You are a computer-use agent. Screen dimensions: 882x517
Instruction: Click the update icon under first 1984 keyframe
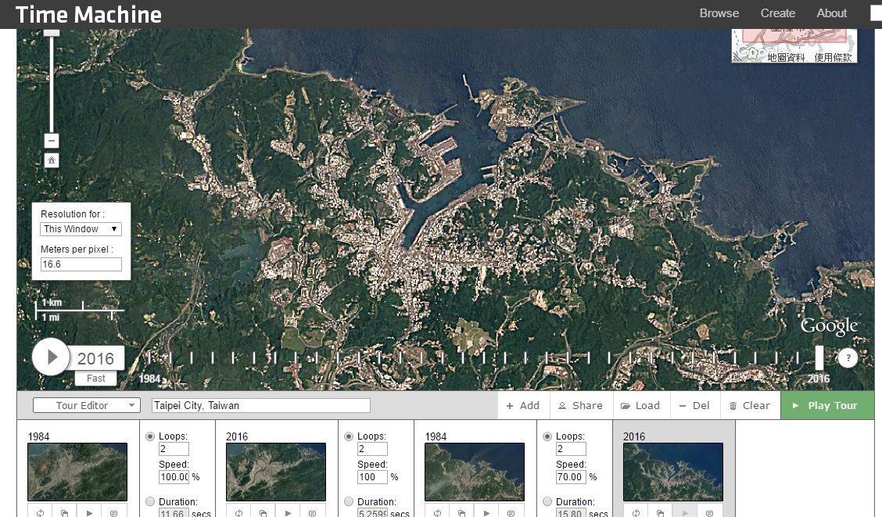tap(41, 512)
